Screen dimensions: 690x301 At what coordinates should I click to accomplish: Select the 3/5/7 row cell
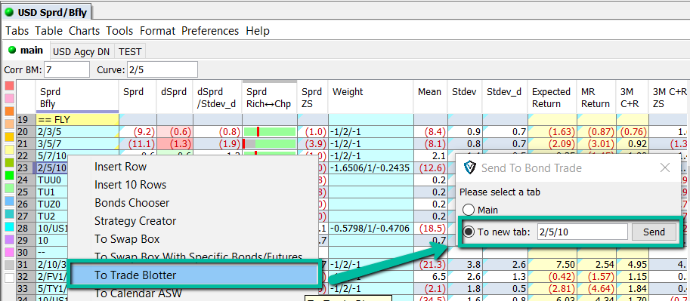click(76, 143)
